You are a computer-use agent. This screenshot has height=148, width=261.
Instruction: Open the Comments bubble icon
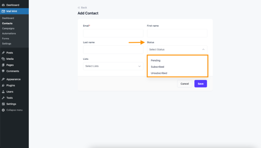[3, 71]
